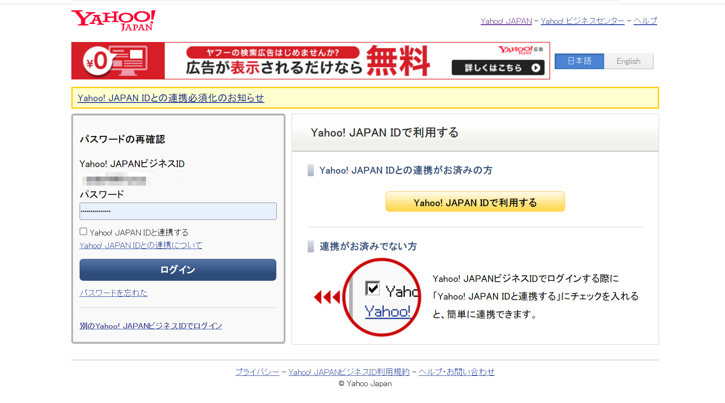This screenshot has height=403, width=725.
Task: Click the 無料 search advertising banner
Action: (311, 61)
